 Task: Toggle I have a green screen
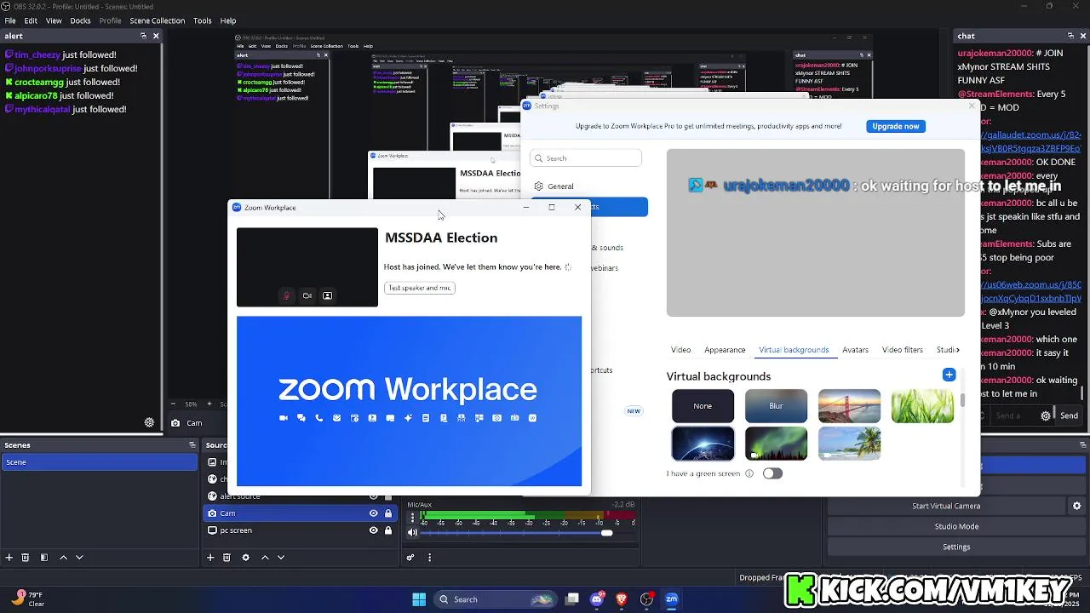click(x=772, y=473)
